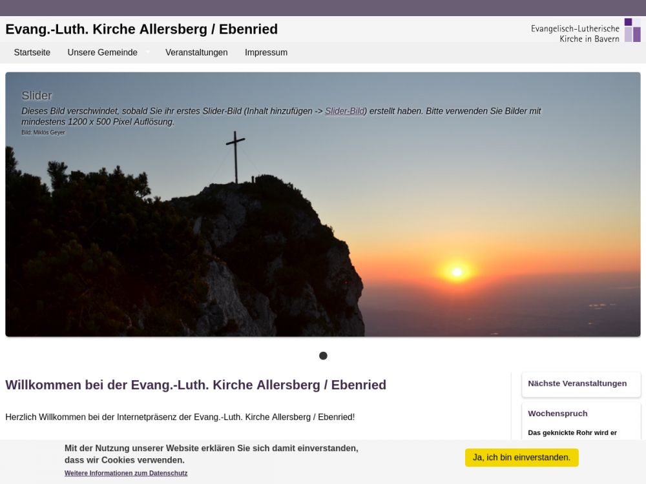Open the Unsere Gemeinde menu
This screenshot has height=484, width=646.
coord(102,52)
